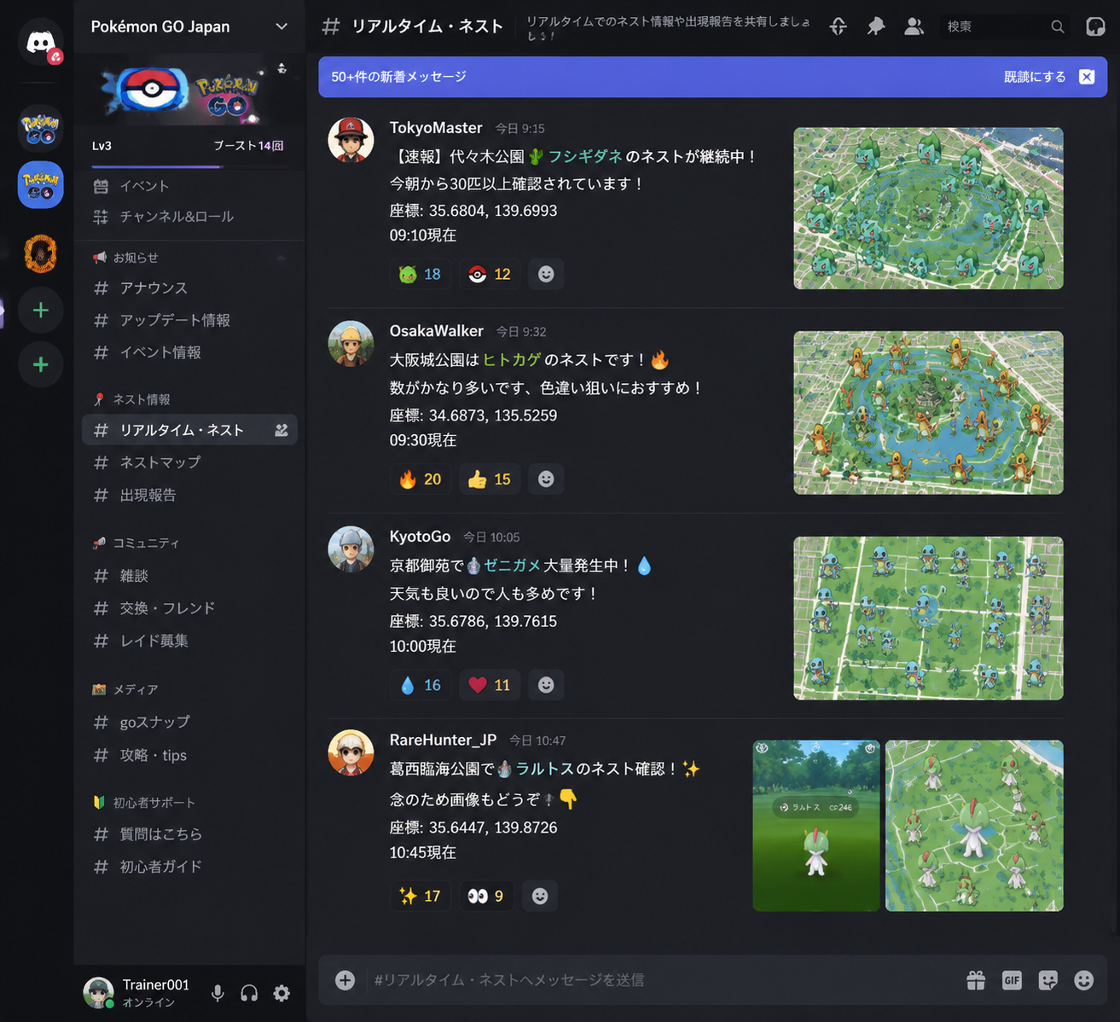Dismiss the new messages banner
The width and height of the screenshot is (1120, 1022).
[x=1087, y=77]
